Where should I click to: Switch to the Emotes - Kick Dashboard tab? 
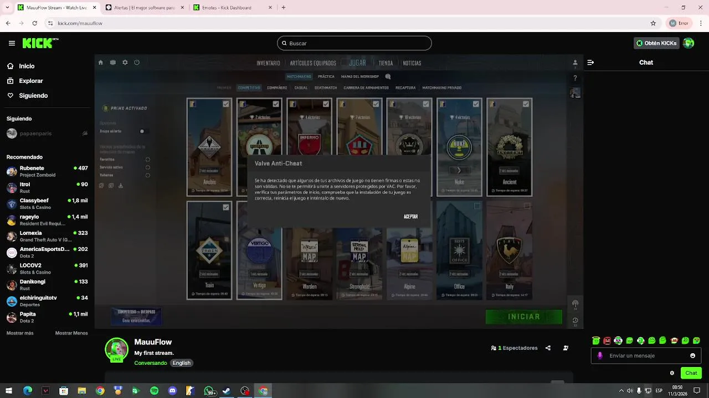tap(233, 8)
